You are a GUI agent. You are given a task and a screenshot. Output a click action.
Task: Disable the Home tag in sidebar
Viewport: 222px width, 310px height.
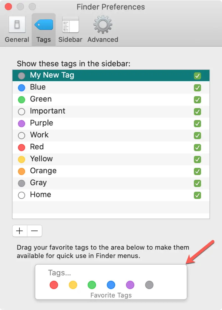(x=198, y=195)
